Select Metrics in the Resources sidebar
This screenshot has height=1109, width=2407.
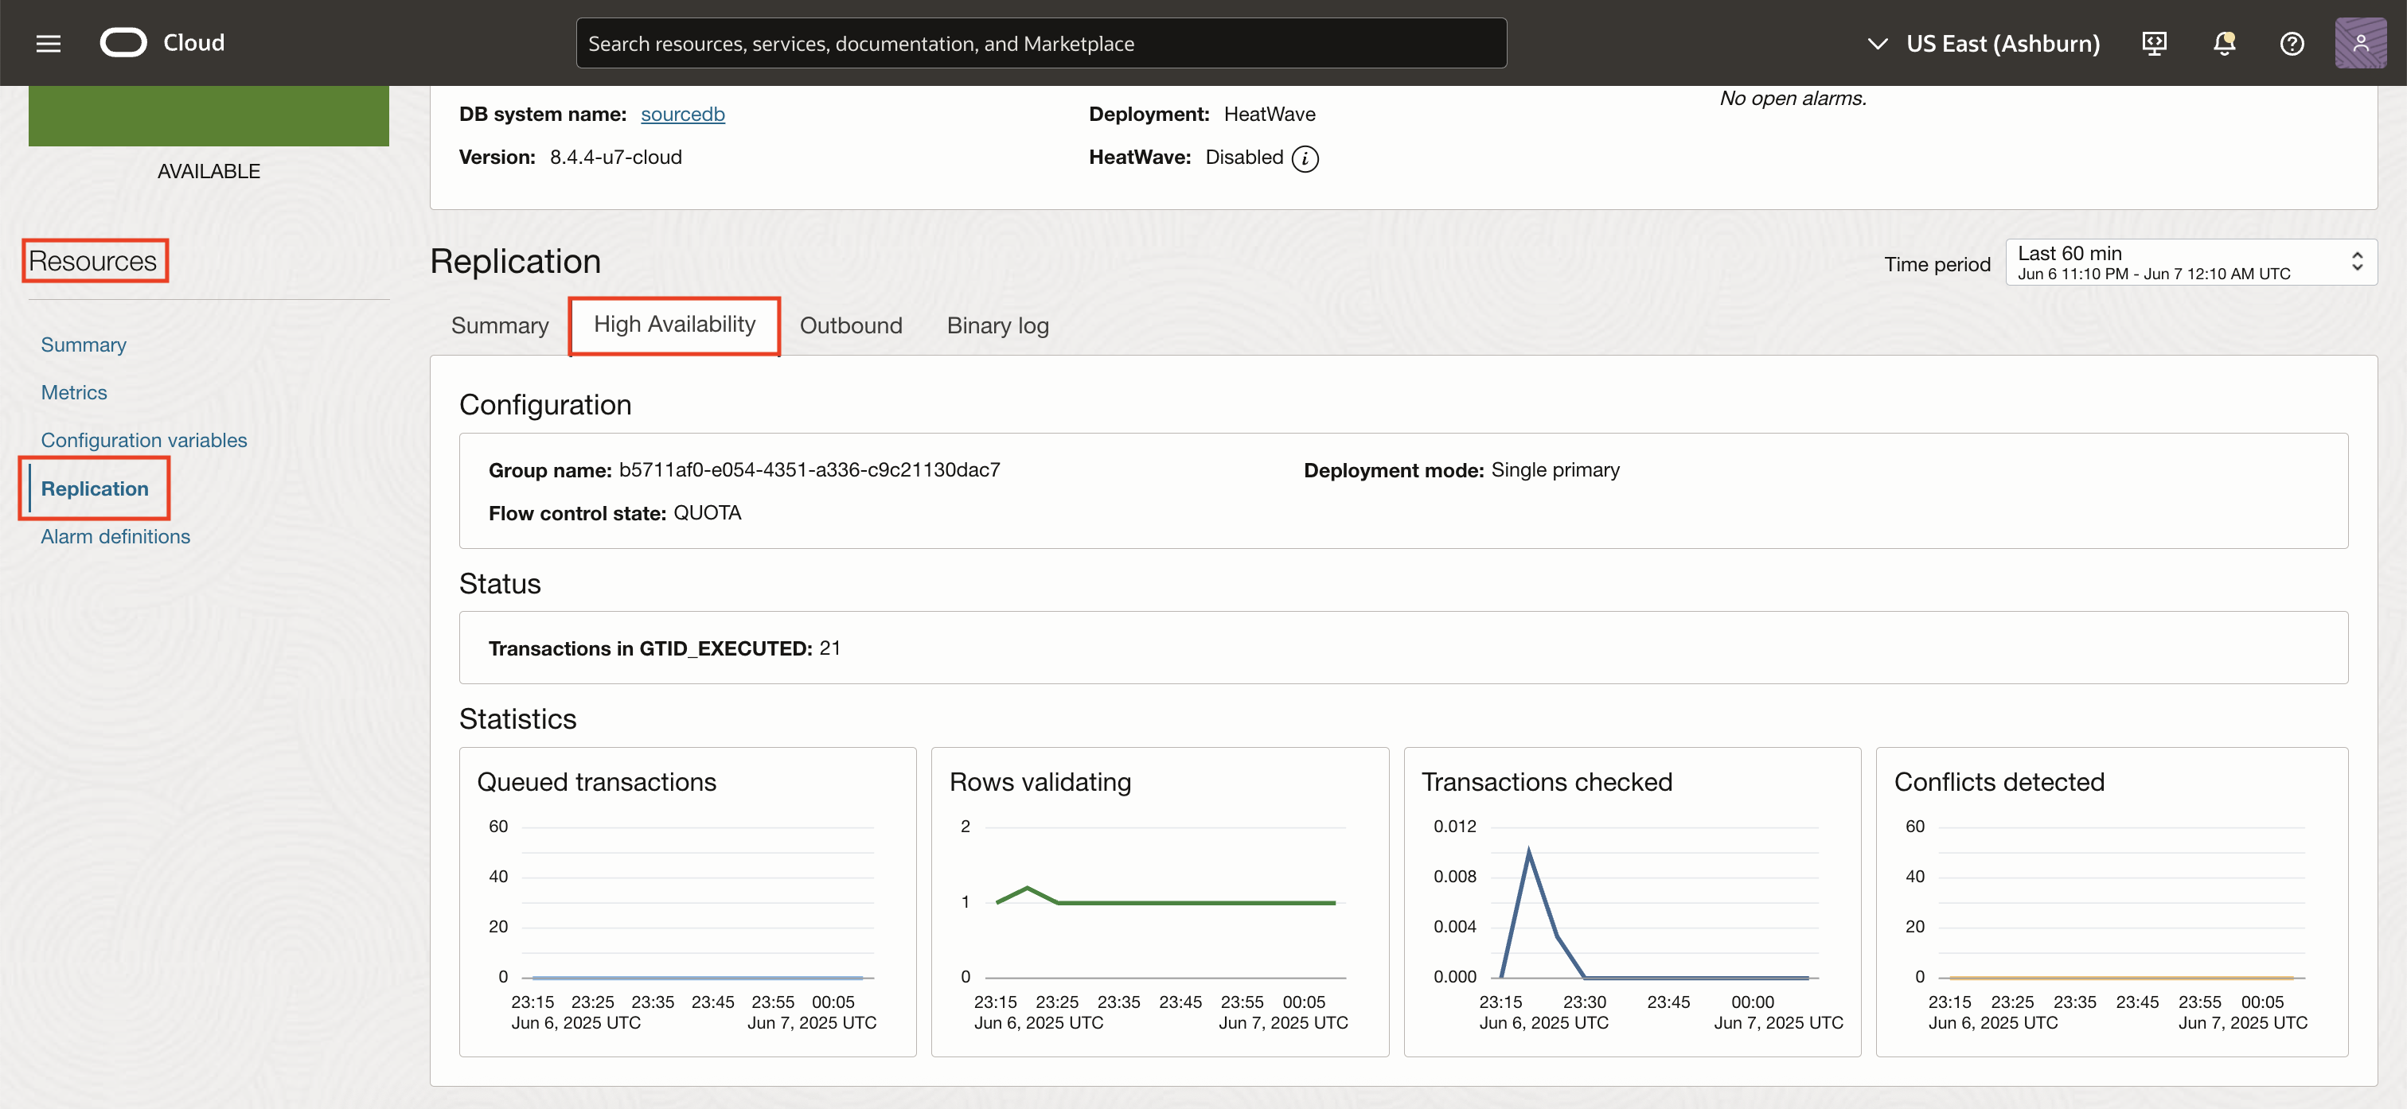(74, 392)
